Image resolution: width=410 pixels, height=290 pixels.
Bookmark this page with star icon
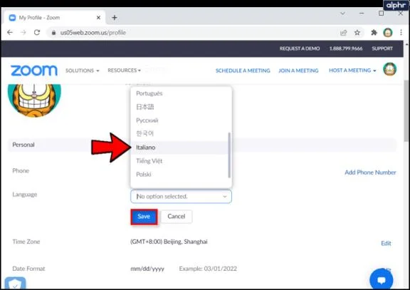tap(357, 33)
